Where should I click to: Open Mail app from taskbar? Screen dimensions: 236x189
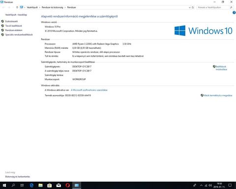59,186
